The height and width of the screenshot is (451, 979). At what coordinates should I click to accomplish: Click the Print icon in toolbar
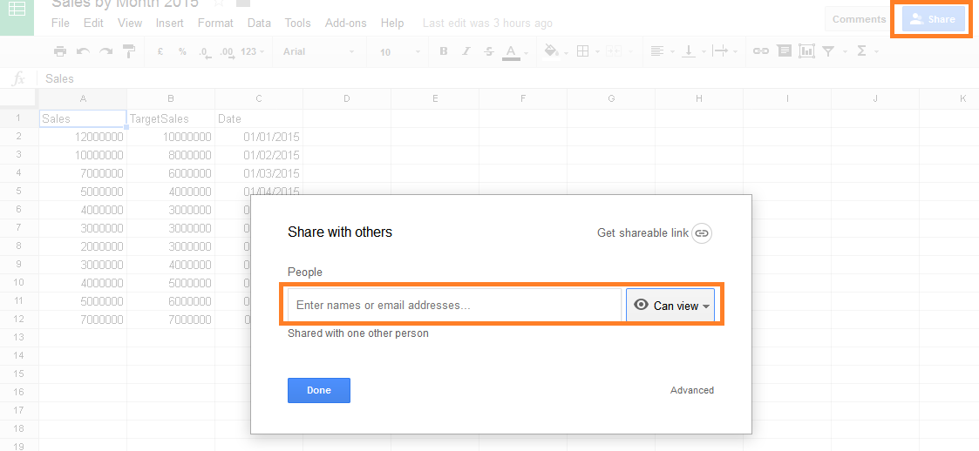(60, 51)
